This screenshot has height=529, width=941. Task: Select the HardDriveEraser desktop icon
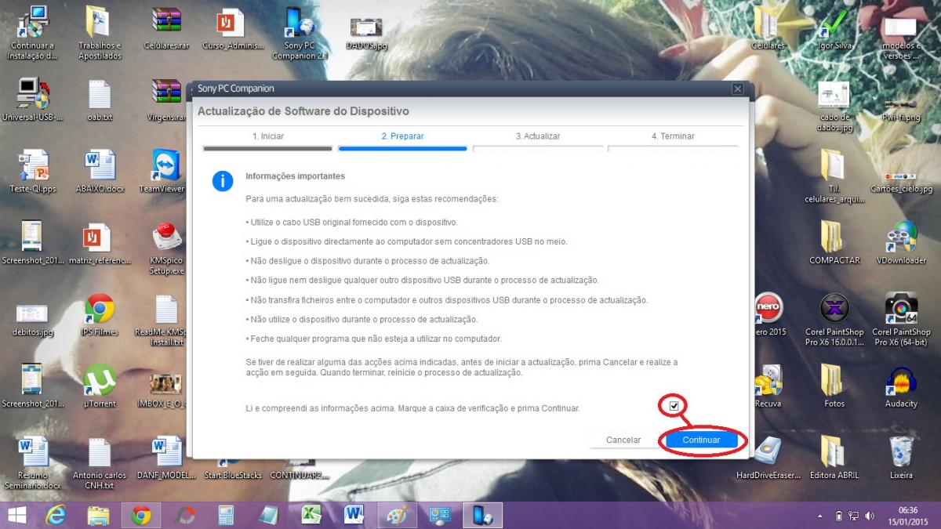(x=768, y=457)
